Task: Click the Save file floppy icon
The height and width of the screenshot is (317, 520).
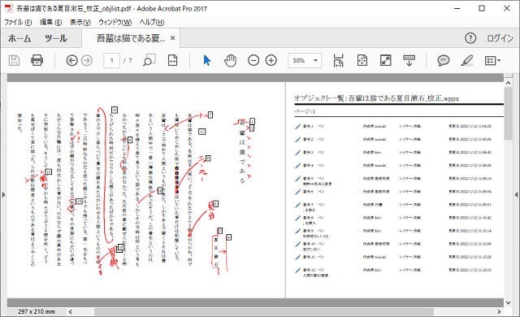Action: tap(14, 60)
